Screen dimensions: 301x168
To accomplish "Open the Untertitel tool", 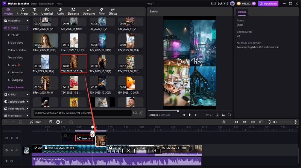I will pos(47,11).
